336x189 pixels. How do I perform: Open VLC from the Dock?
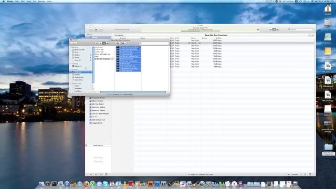pyautogui.click(x=125, y=184)
